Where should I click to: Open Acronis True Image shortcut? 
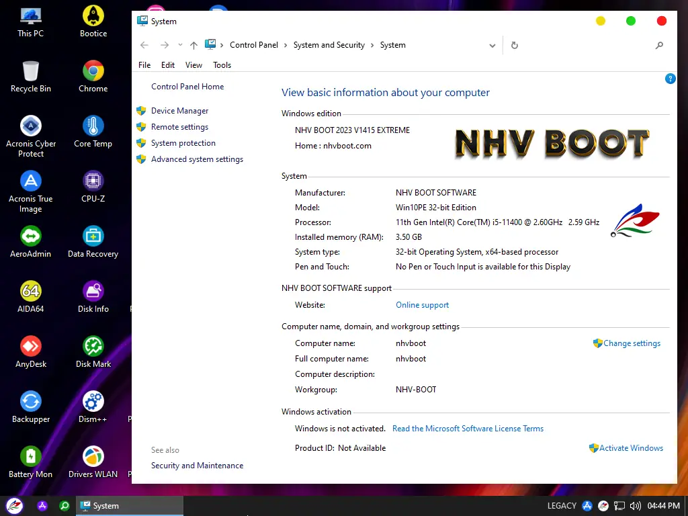(31, 191)
